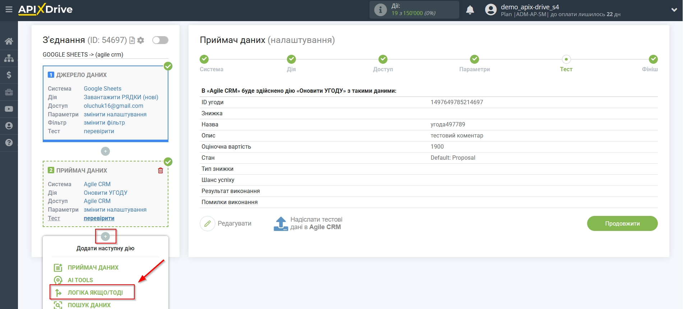683x309 pixels.
Task: Open billing dollar icon in sidebar
Action: pos(9,75)
